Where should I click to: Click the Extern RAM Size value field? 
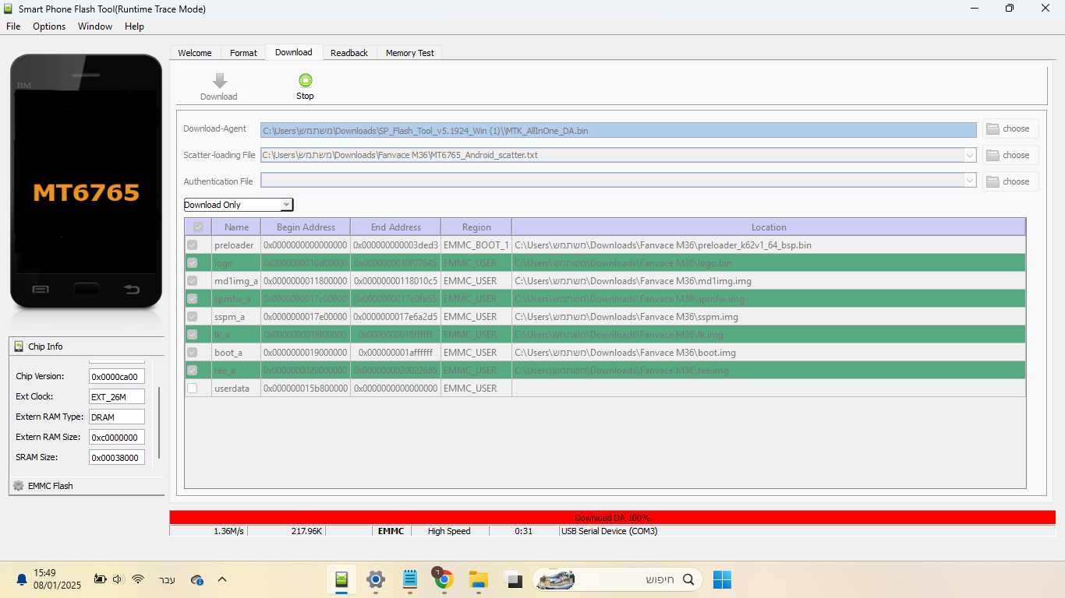pyautogui.click(x=117, y=438)
